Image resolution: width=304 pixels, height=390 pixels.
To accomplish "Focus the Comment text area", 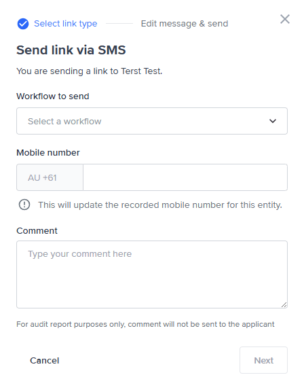I will 152,274.
